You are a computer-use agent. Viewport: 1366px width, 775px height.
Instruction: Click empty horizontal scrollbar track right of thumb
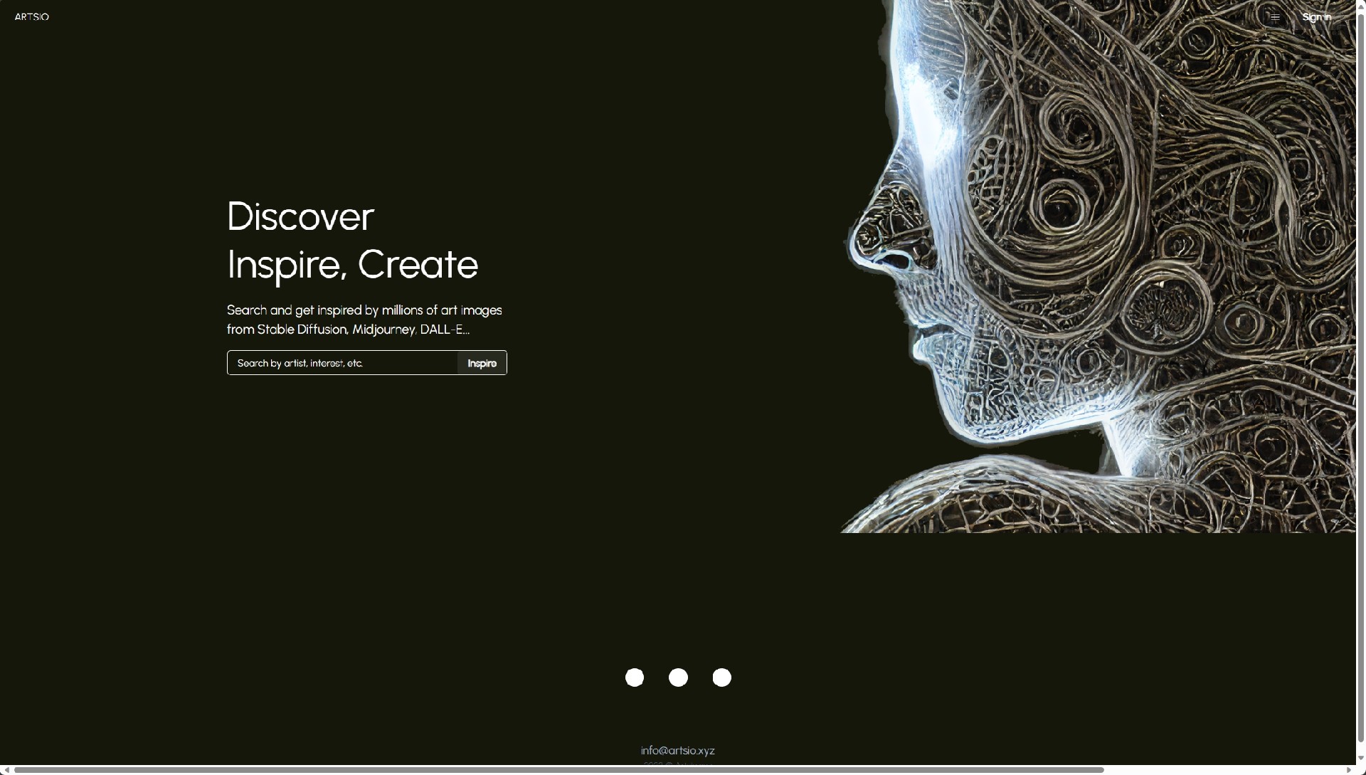(x=1224, y=770)
